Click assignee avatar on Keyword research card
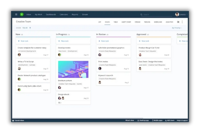The image size is (200, 133). click(x=100, y=82)
